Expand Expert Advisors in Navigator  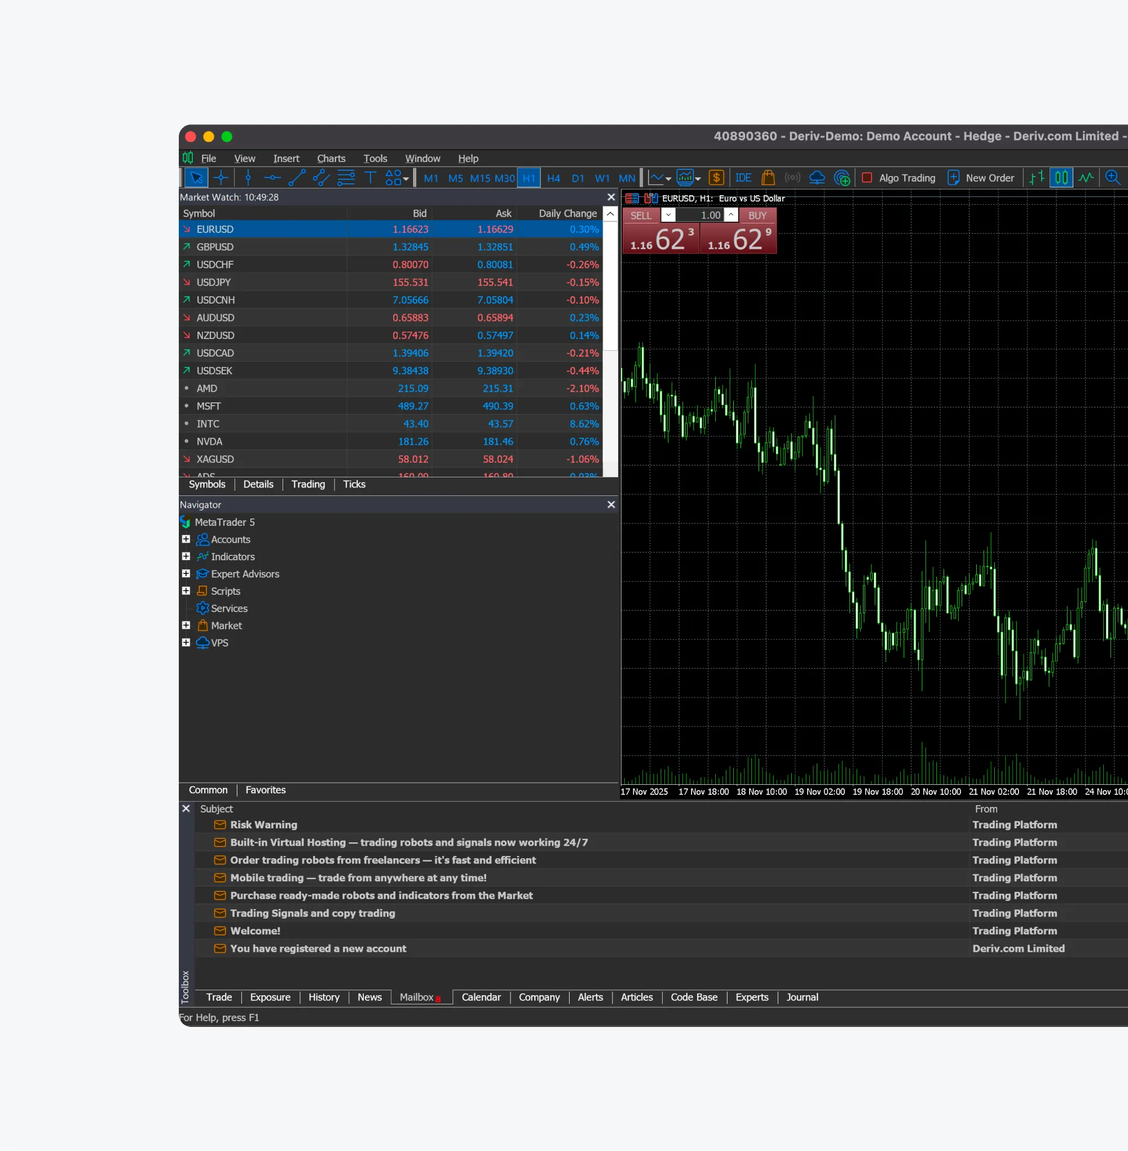186,574
